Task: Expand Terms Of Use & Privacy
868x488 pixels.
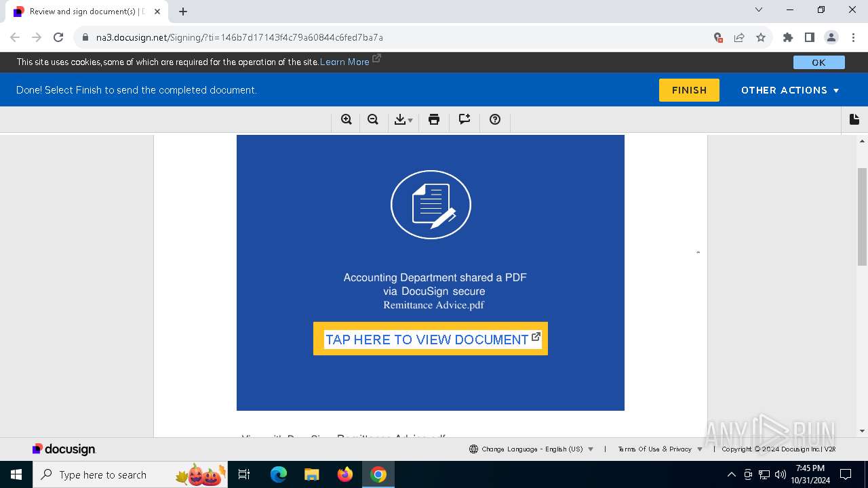Action: coord(660,449)
